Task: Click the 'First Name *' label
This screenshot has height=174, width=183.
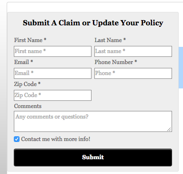Action: 30,40
